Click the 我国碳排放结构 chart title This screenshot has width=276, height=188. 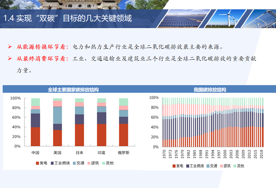[x=210, y=90]
